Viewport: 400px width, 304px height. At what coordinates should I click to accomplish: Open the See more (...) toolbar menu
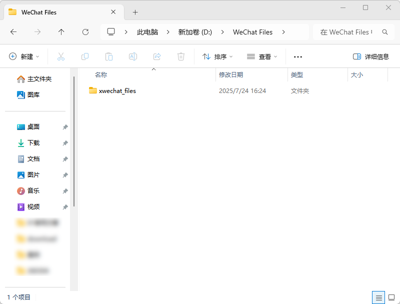(x=297, y=56)
